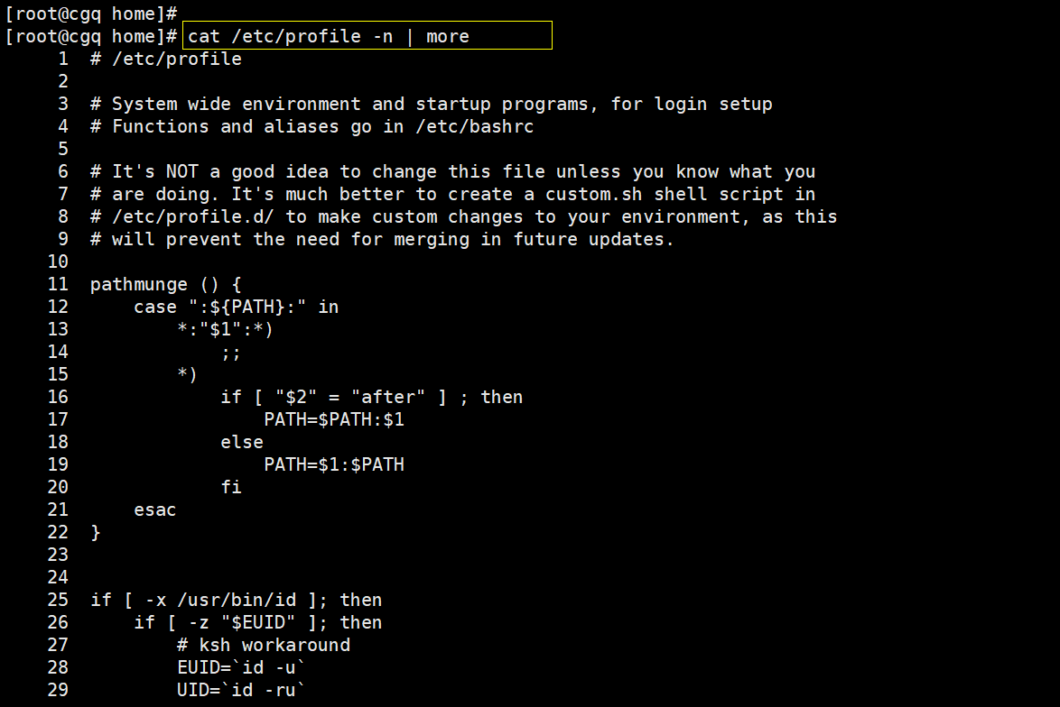Click line number 11 in the output
This screenshot has height=707, width=1060.
click(58, 284)
